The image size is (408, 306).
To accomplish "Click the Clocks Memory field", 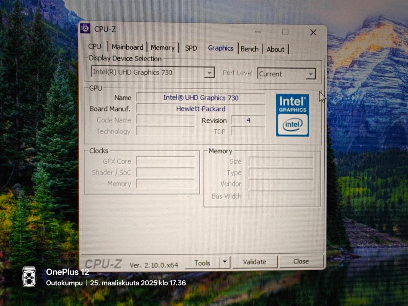I will click(x=165, y=184).
